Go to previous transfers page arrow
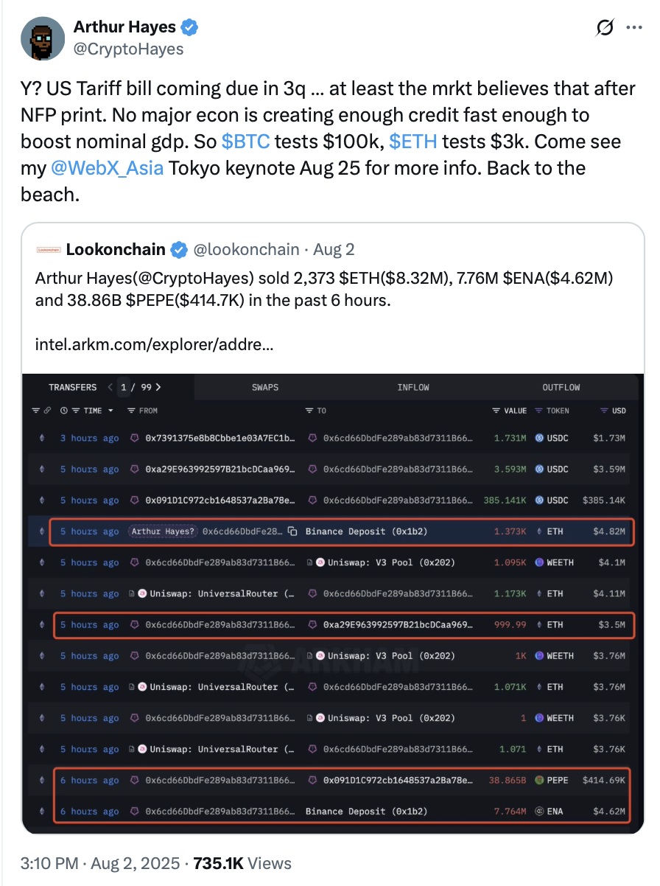This screenshot has height=886, width=660. (110, 387)
